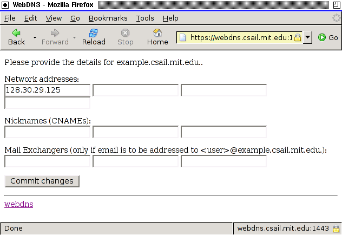Go to the Home page

[157, 37]
